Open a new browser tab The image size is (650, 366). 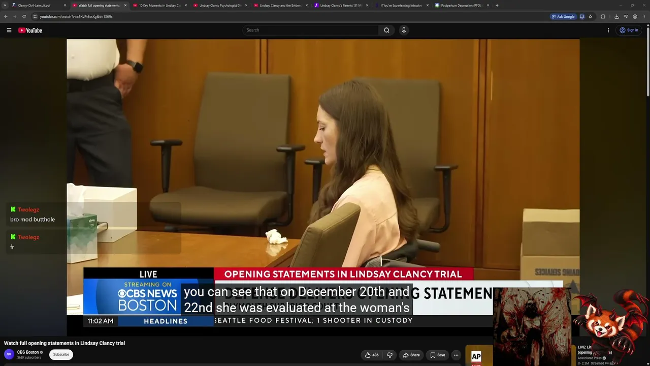tap(497, 6)
